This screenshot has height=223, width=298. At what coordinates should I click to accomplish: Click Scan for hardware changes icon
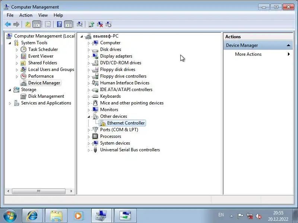point(80,24)
